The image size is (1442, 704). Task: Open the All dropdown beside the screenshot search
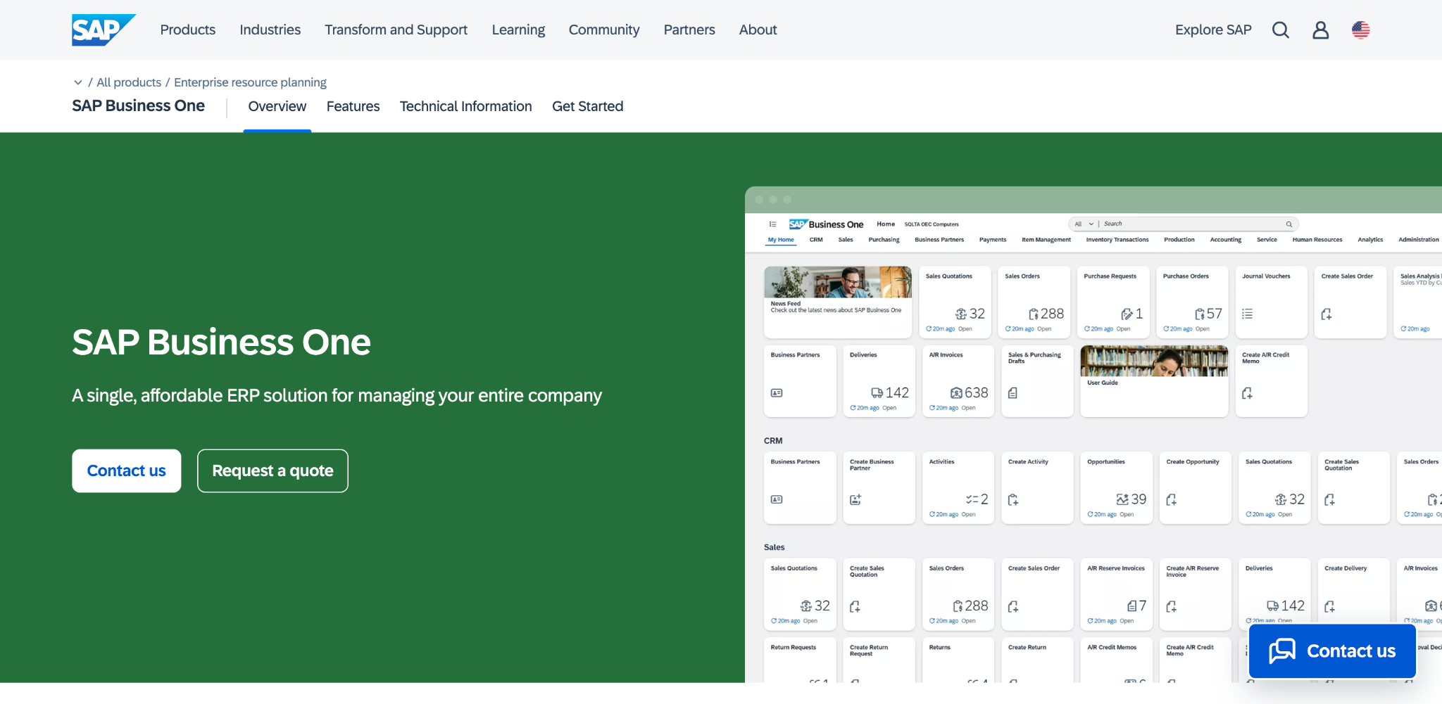(1084, 224)
